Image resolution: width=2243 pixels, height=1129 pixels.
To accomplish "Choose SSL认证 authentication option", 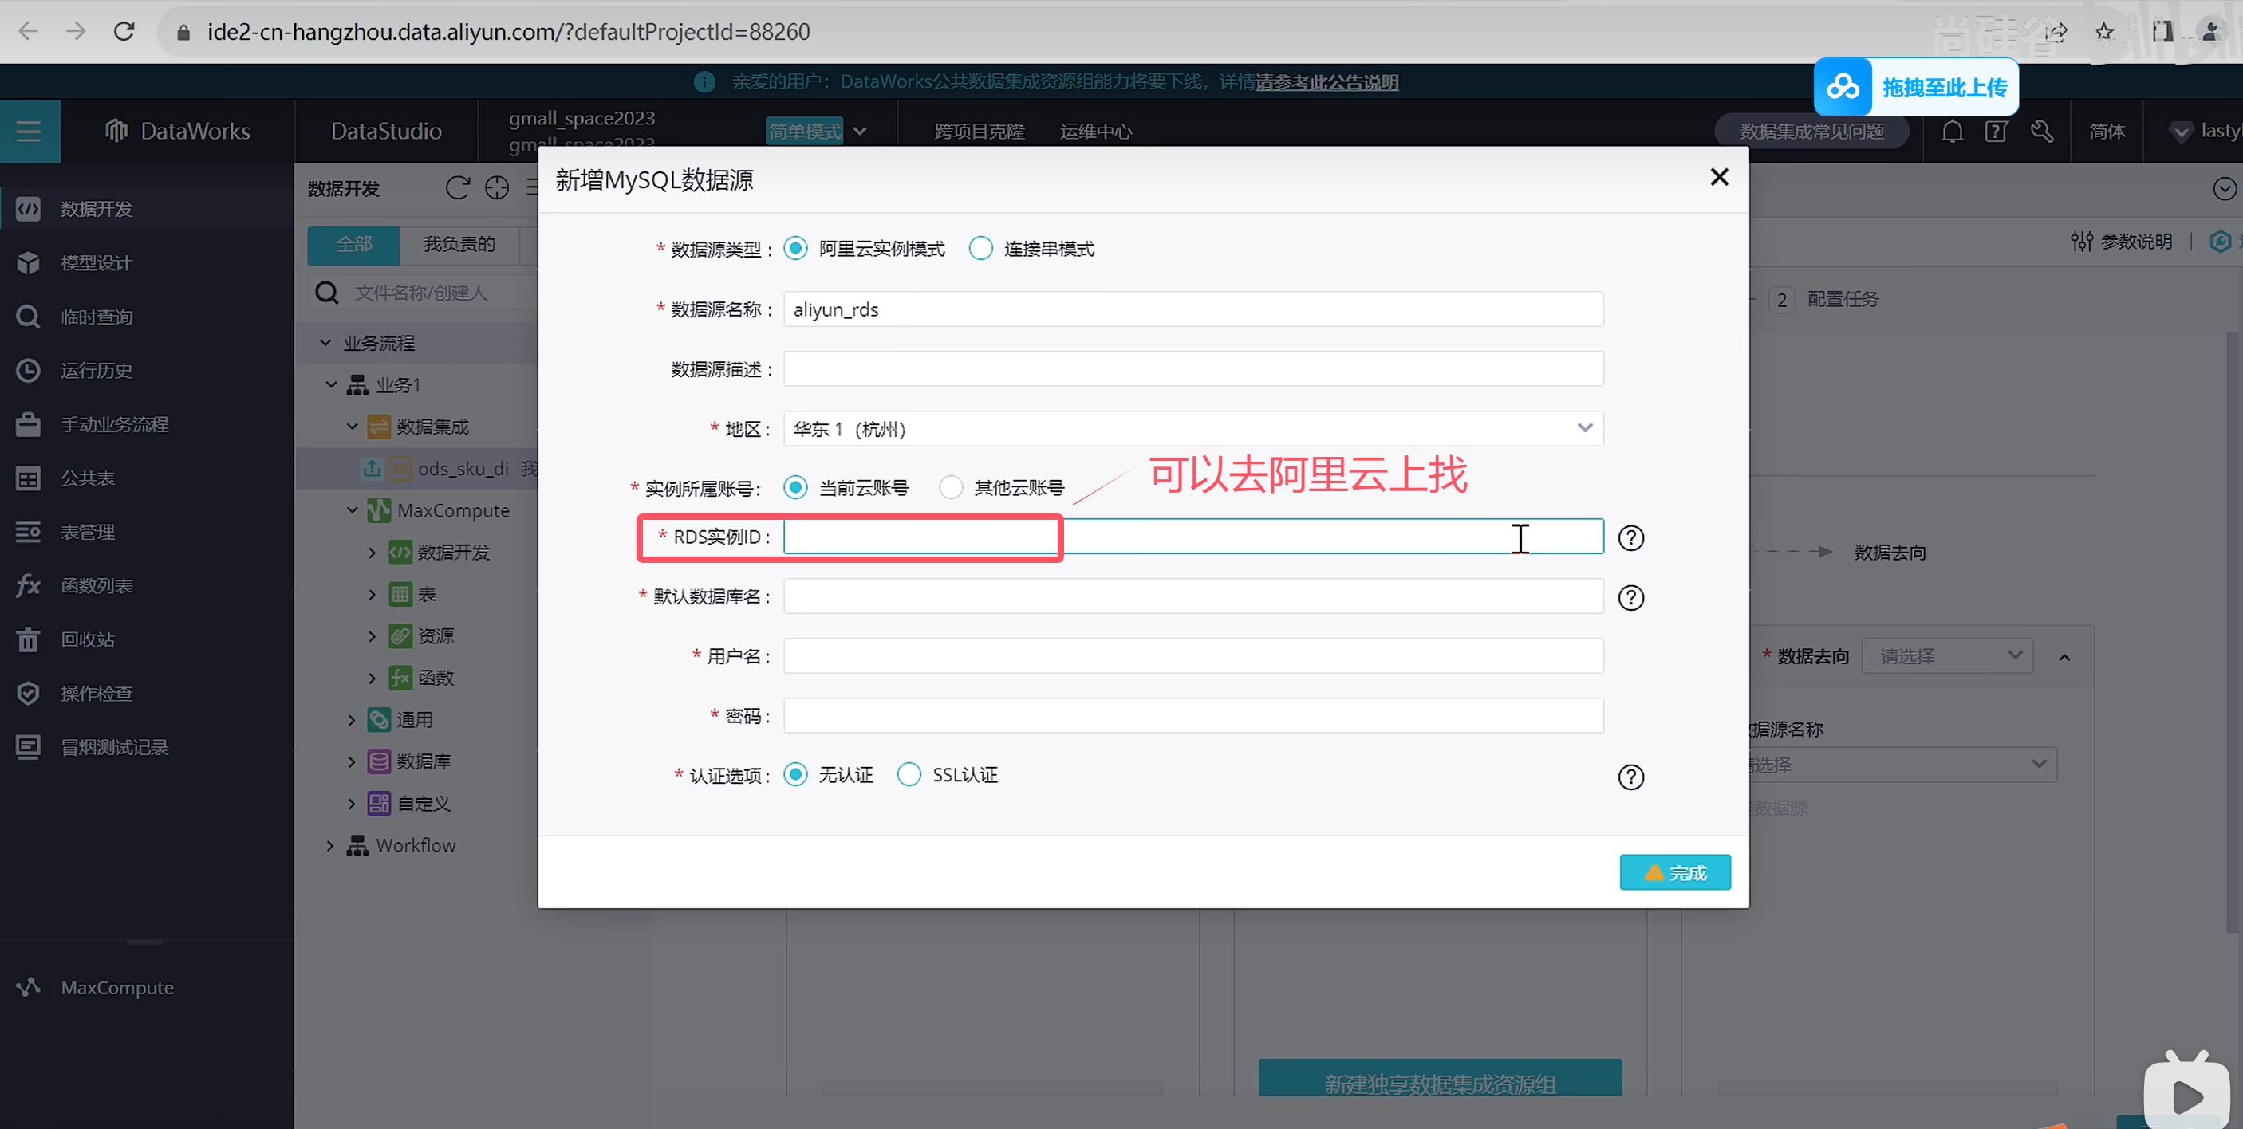I will [x=909, y=775].
